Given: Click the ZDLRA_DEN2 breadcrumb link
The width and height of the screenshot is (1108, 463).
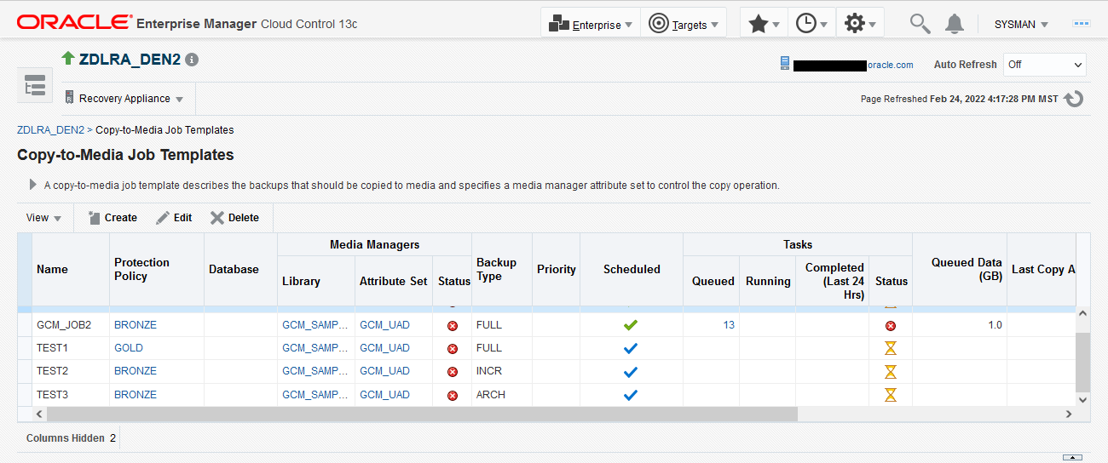Looking at the screenshot, I should click(50, 130).
